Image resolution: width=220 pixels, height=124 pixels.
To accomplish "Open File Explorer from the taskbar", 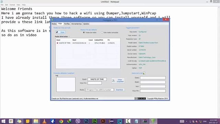I will [x=36, y=121].
